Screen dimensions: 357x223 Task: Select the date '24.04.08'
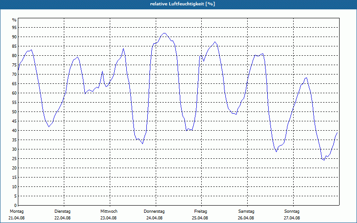click(154, 218)
